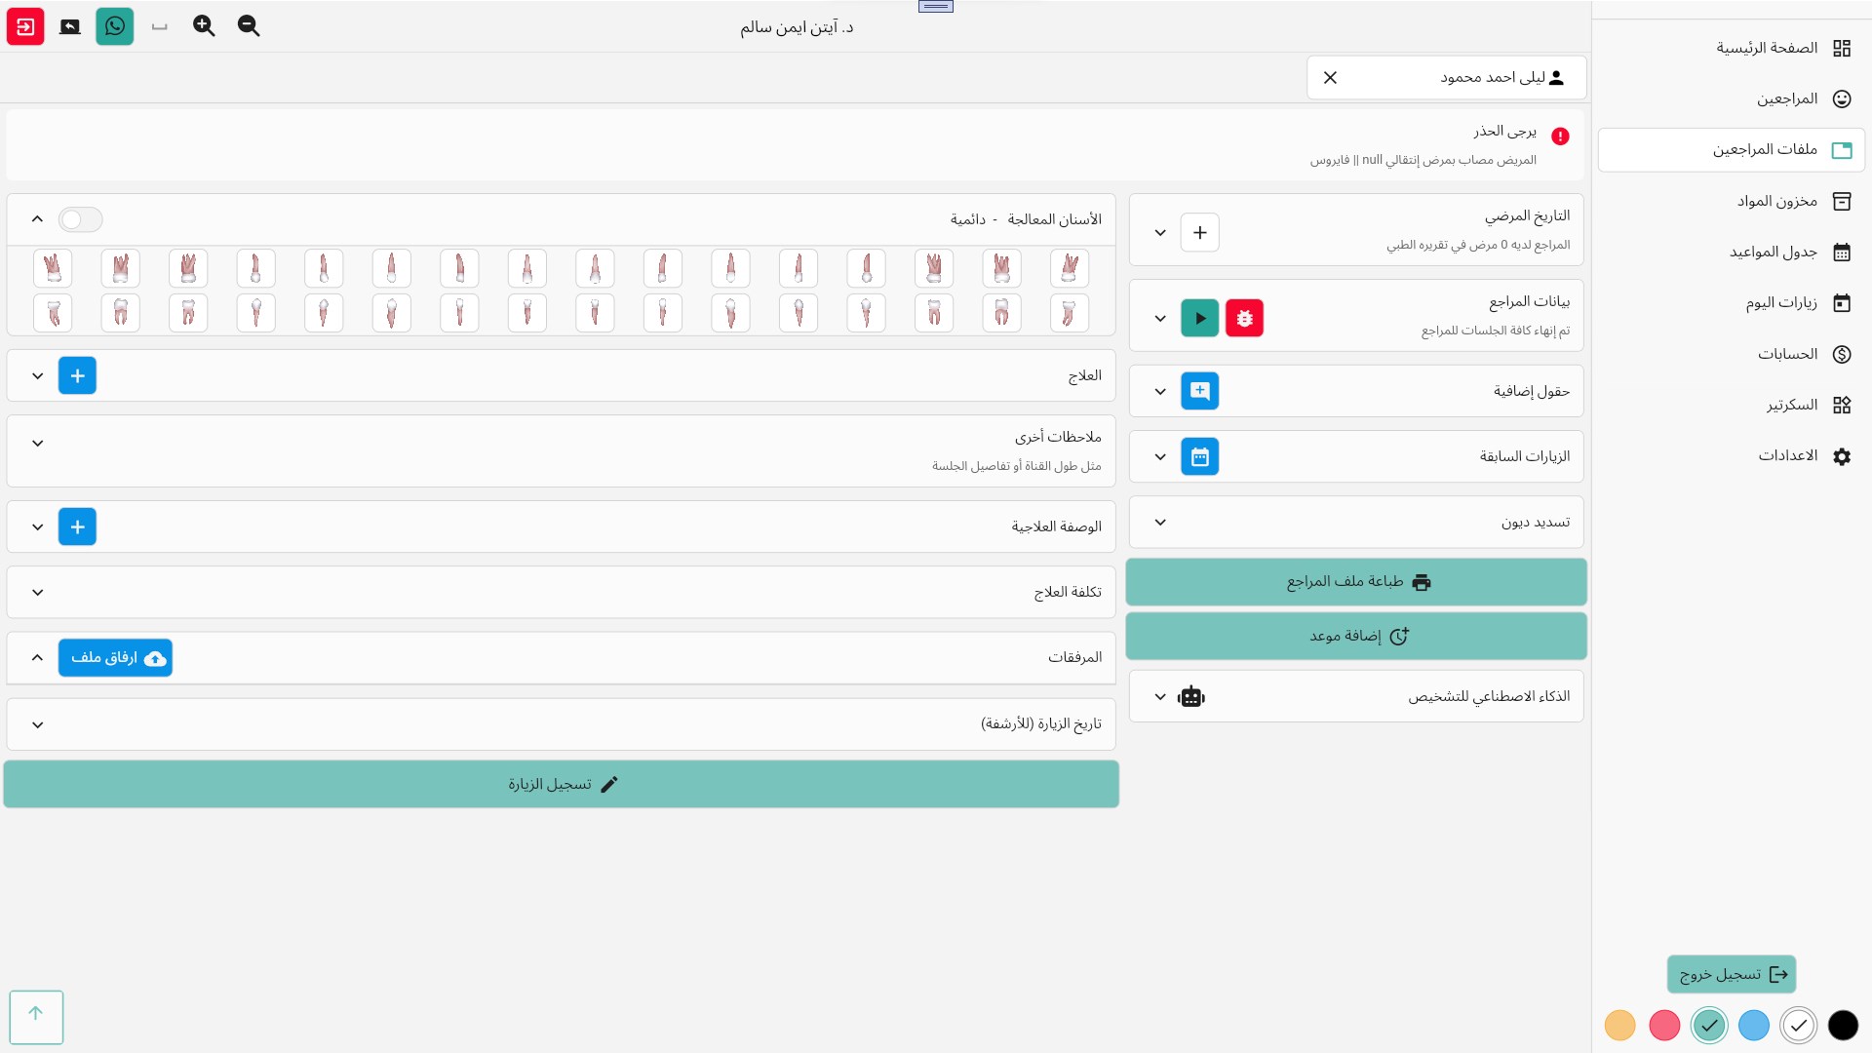The height and width of the screenshot is (1053, 1872).
Task: Click the WhatsApp icon in top toolbar
Action: (x=115, y=26)
